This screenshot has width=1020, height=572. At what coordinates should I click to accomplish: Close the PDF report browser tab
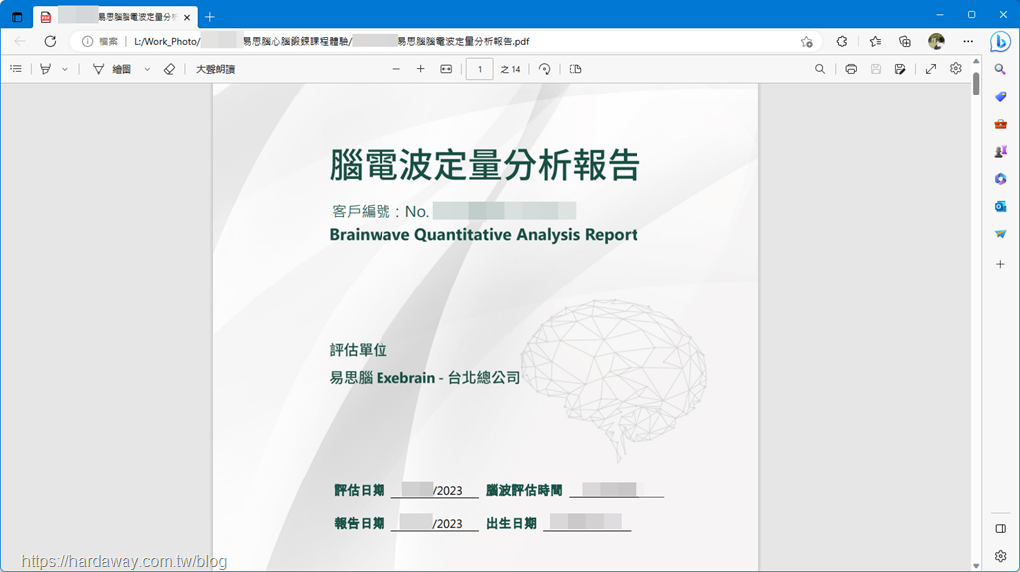click(x=187, y=18)
